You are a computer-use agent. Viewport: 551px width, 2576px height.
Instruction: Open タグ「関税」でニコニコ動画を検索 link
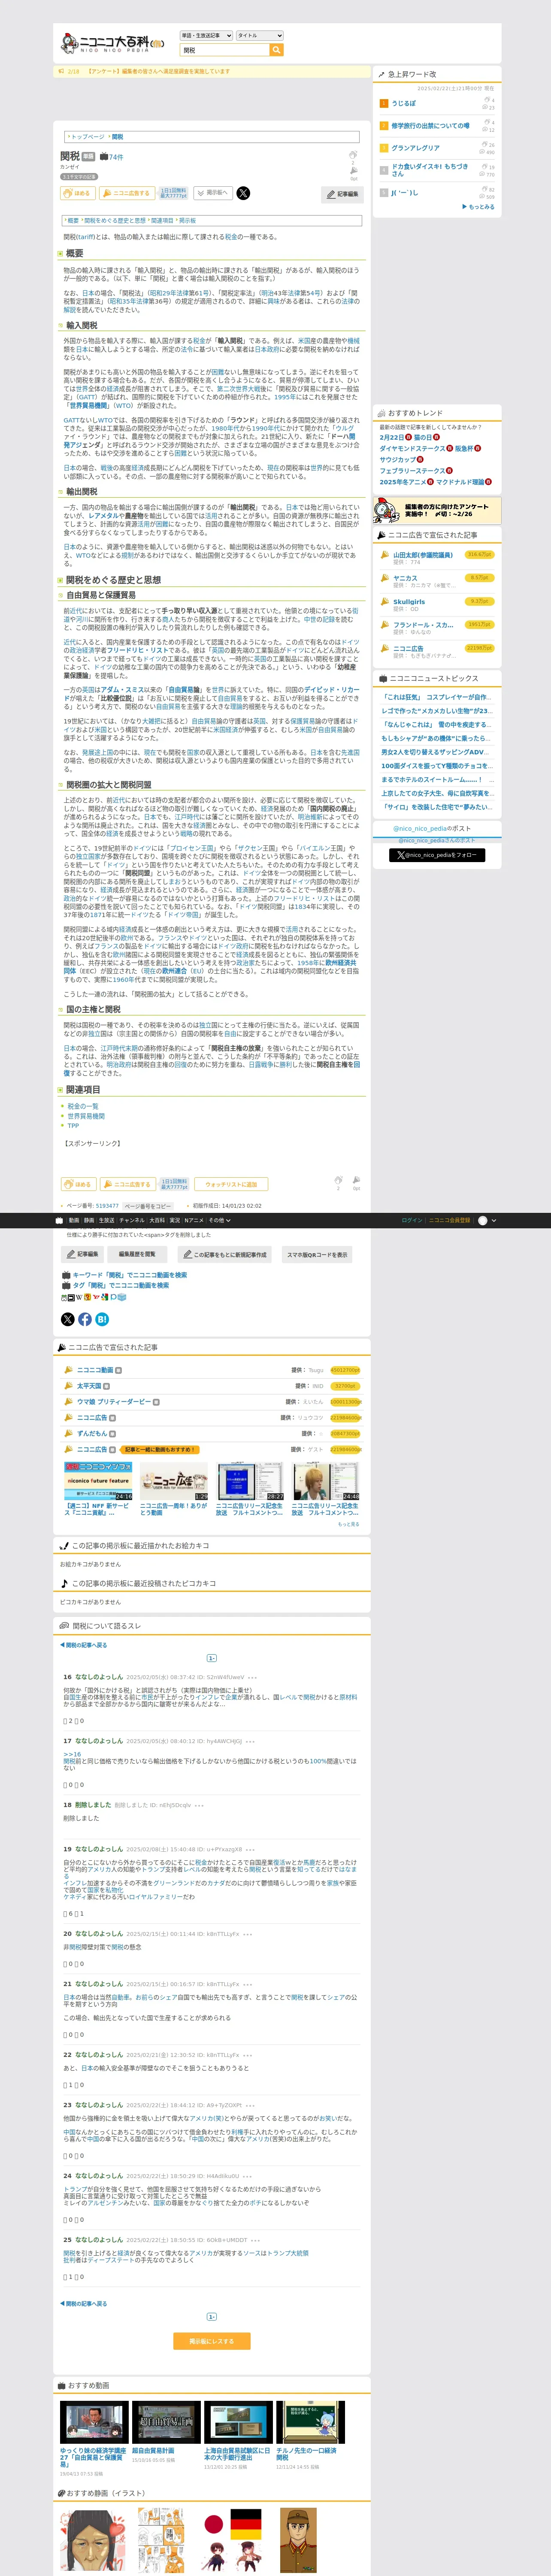click(x=120, y=1286)
